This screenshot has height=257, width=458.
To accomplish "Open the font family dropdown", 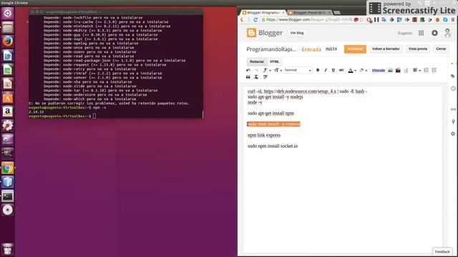I will (x=267, y=70).
